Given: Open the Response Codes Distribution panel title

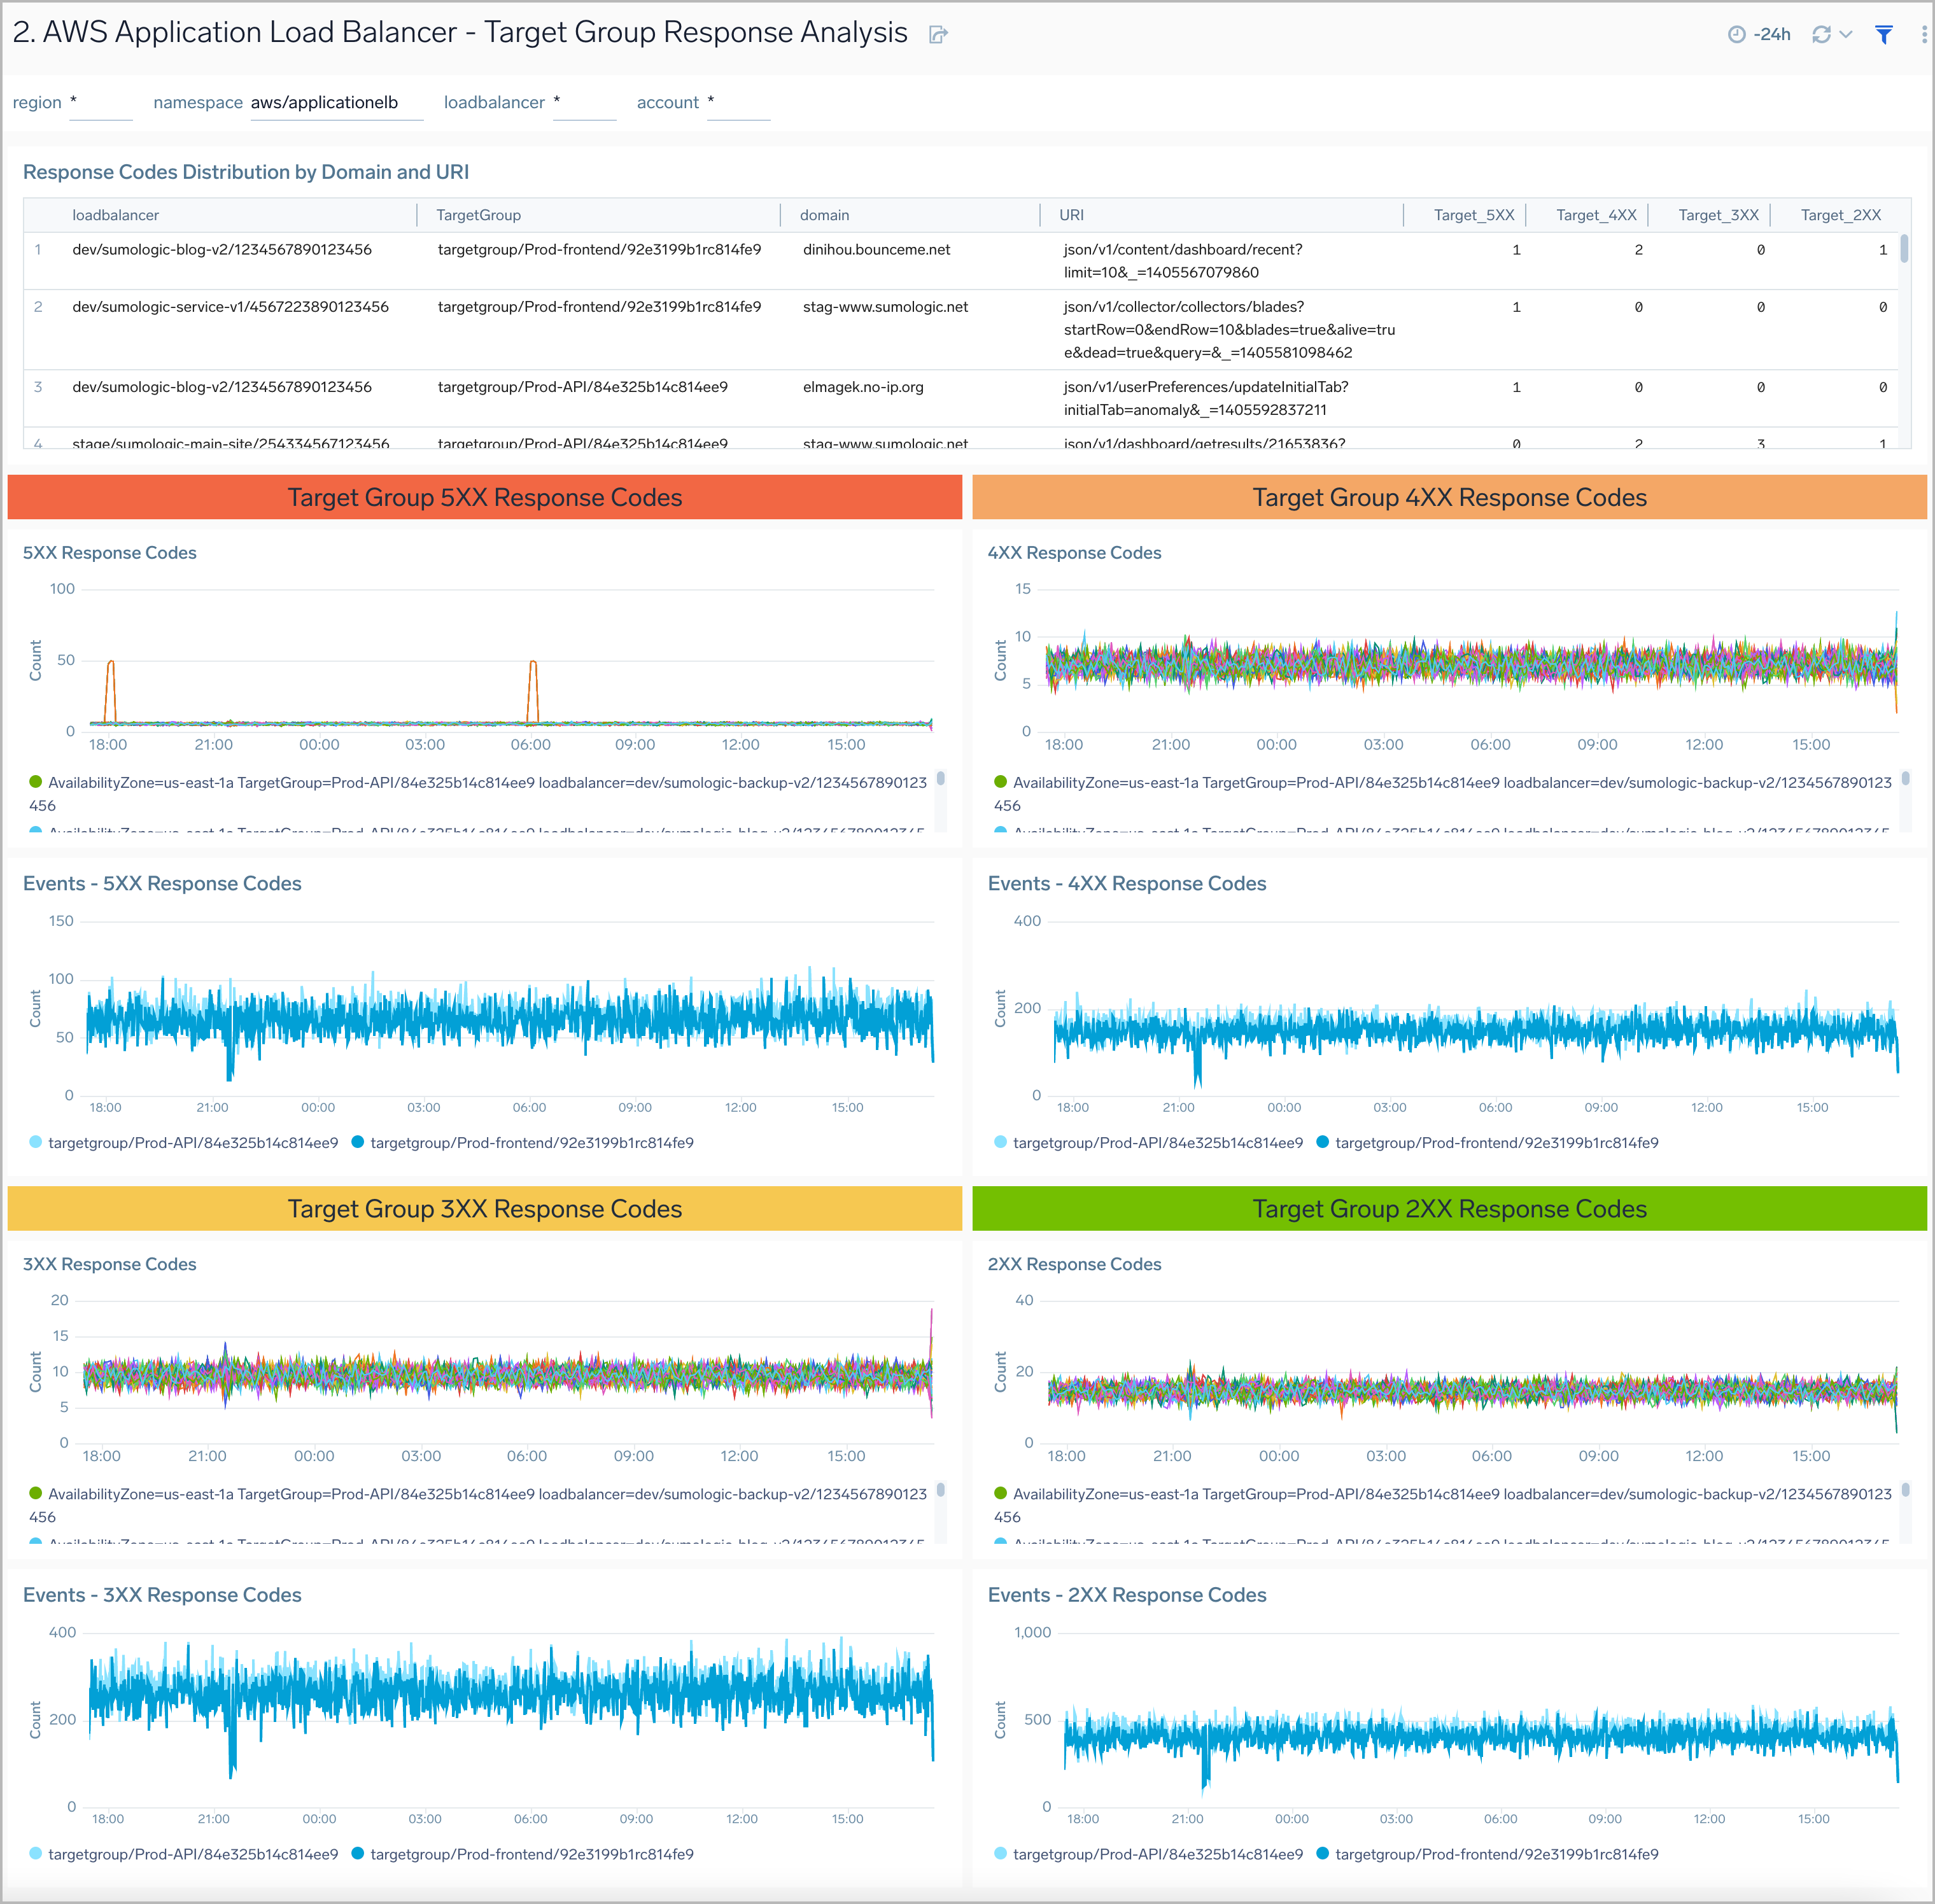Looking at the screenshot, I should coord(246,172).
